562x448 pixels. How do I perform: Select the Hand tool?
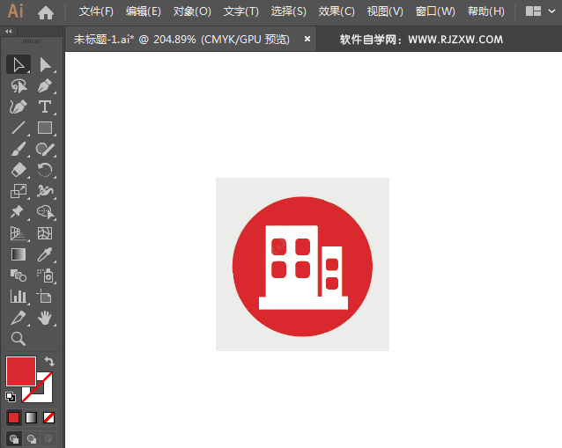point(45,318)
